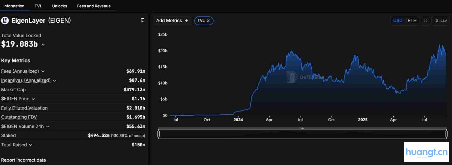Click the $20b y-axis label
Screen dimensions: 452x165
pyautogui.click(x=163, y=51)
